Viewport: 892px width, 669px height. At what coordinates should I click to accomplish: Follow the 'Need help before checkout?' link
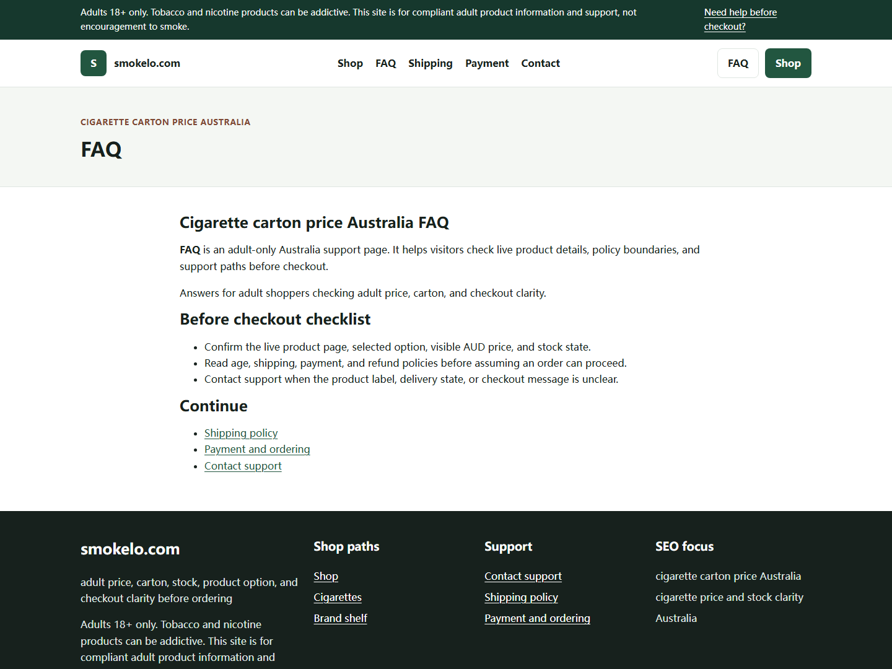click(740, 19)
